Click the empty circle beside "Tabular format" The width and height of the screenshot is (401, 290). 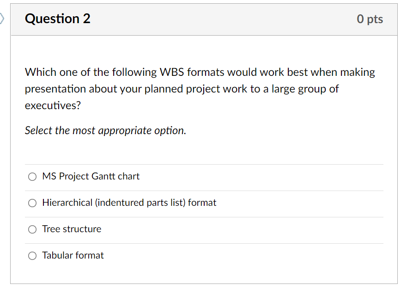pos(32,255)
